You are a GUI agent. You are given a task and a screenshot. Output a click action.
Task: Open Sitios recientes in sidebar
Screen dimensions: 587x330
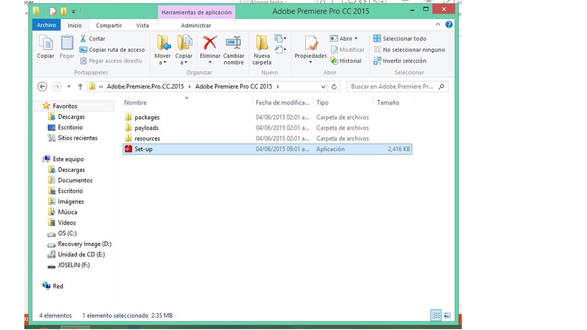78,138
